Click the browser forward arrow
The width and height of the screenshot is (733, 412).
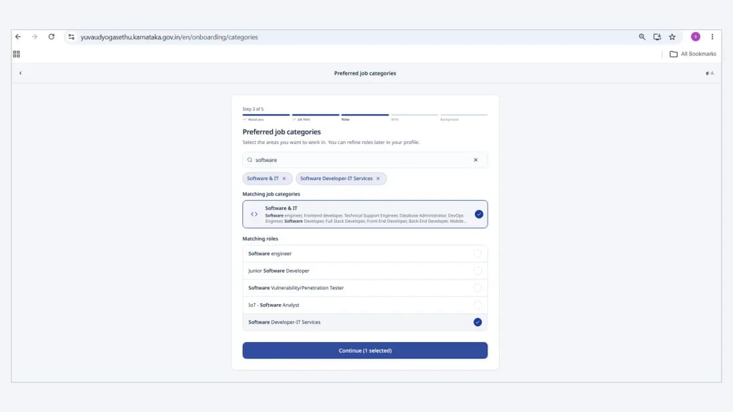coord(35,37)
